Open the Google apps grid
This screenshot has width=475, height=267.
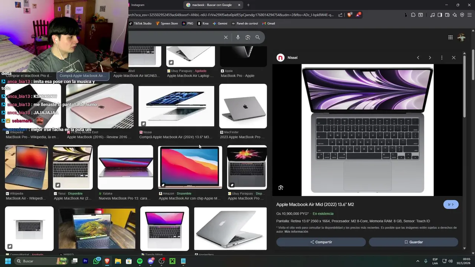click(x=450, y=37)
